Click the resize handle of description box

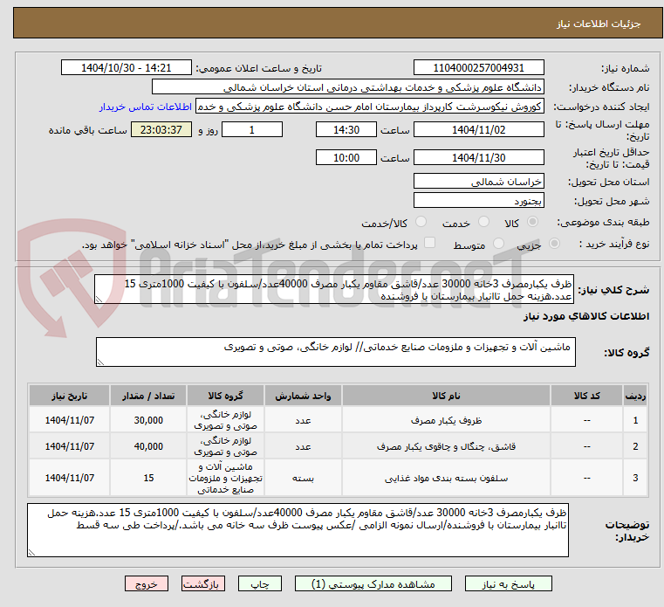(x=99, y=300)
